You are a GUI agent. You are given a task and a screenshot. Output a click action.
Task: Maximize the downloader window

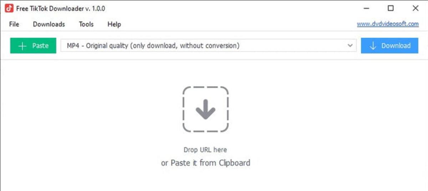click(391, 8)
